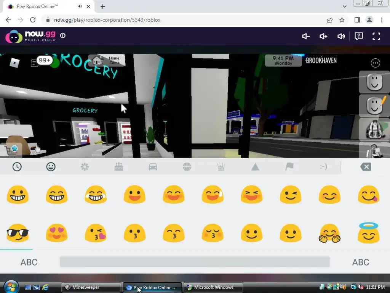Click the shopping cart star icon in game
390x293 pixels.
pyautogui.click(x=11, y=150)
